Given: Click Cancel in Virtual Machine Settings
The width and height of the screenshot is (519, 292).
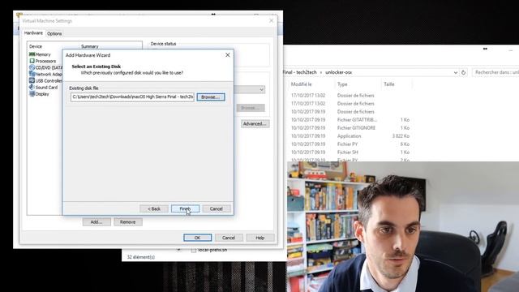Looking at the screenshot, I should [x=229, y=238].
